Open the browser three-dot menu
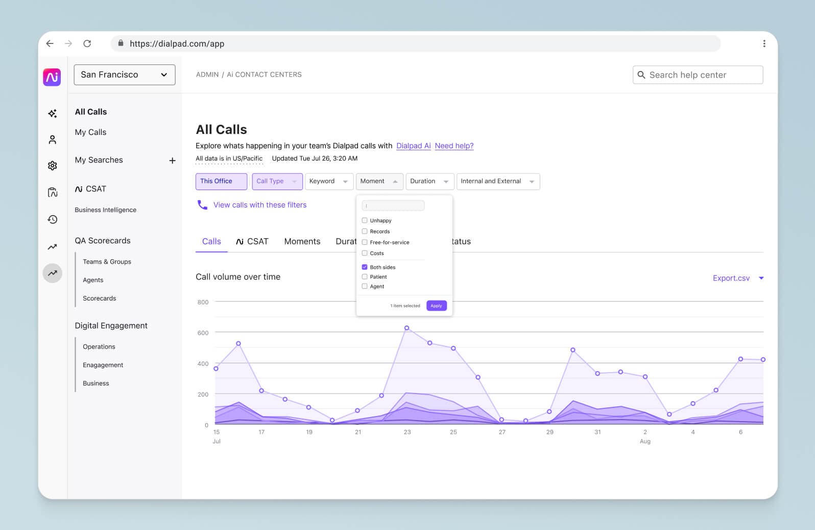This screenshot has height=530, width=815. [x=764, y=43]
